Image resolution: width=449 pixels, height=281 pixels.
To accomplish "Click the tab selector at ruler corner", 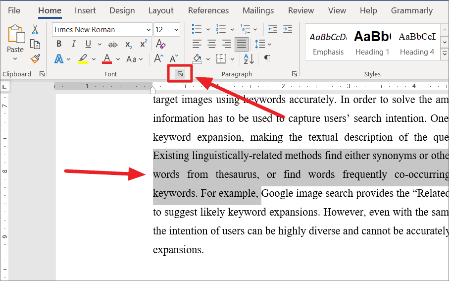I will pyautogui.click(x=4, y=87).
